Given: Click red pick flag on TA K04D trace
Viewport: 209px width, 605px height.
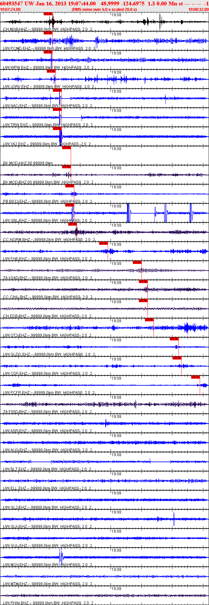Looking at the screenshot, I should pos(137,262).
